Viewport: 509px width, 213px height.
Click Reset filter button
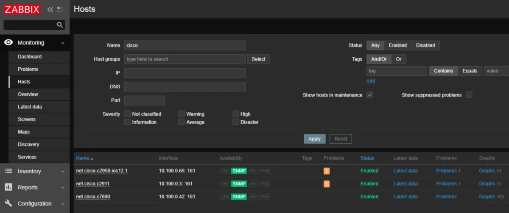(x=341, y=138)
